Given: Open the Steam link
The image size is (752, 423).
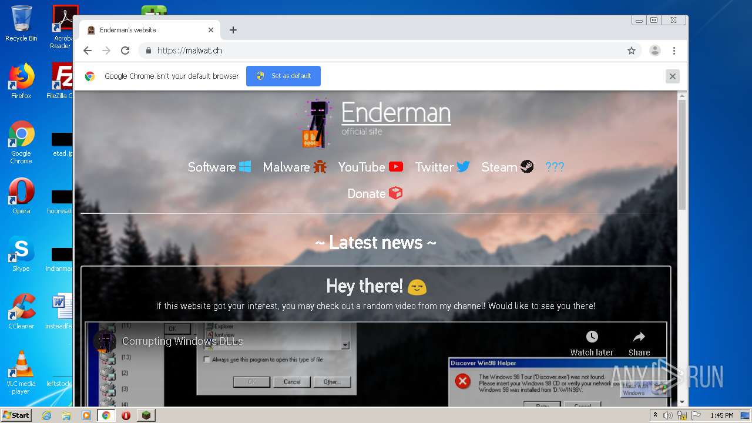Looking at the screenshot, I should click(499, 167).
